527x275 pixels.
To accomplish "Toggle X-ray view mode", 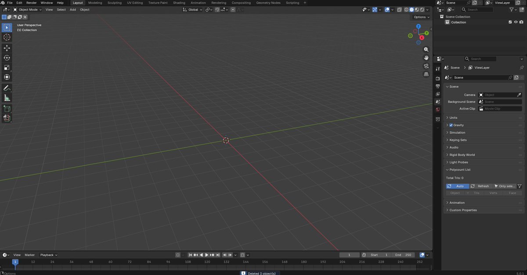I will coord(400,10).
